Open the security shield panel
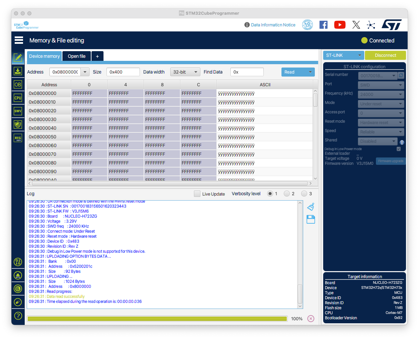This screenshot has height=339, width=419. [18, 124]
